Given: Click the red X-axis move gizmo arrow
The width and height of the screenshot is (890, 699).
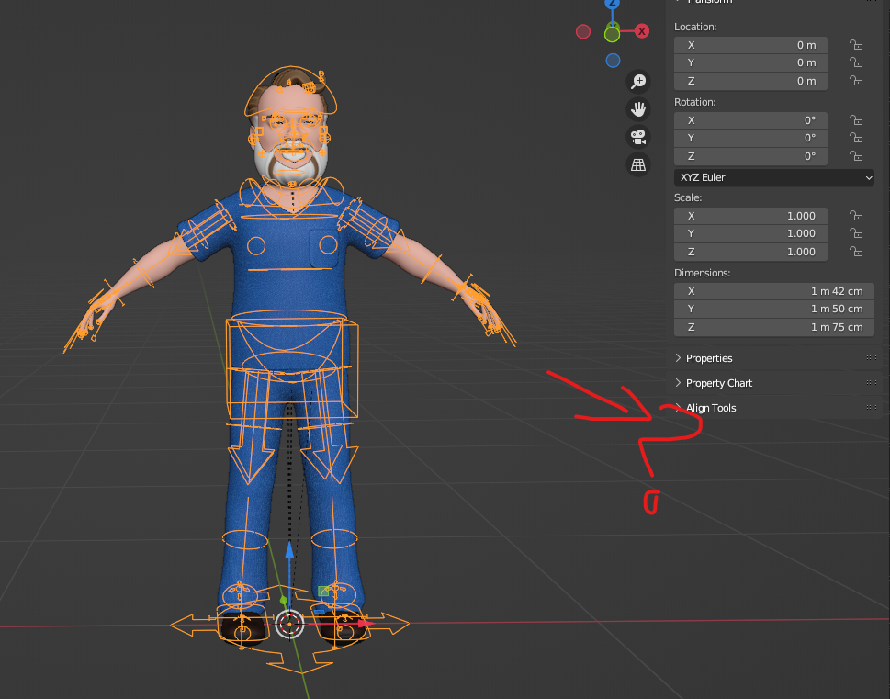Looking at the screenshot, I should click(x=366, y=624).
